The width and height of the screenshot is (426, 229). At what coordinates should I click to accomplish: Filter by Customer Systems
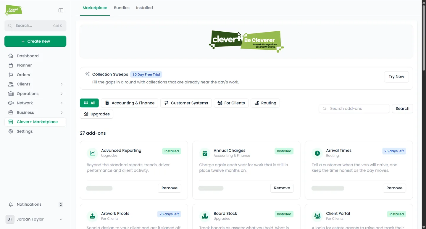coord(186,103)
